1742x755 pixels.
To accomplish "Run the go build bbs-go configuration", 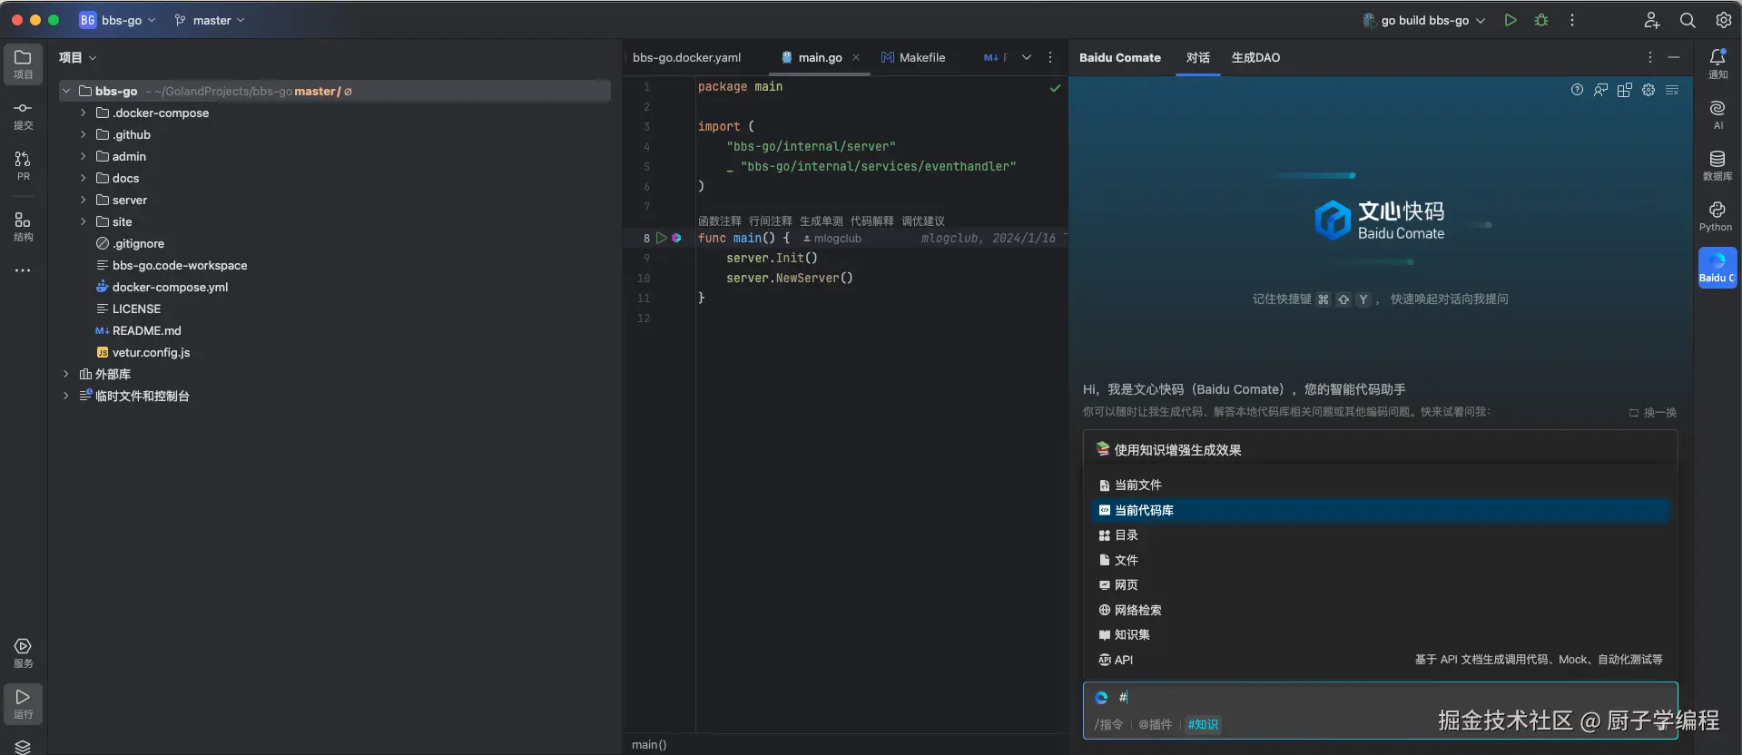I will [x=1511, y=20].
